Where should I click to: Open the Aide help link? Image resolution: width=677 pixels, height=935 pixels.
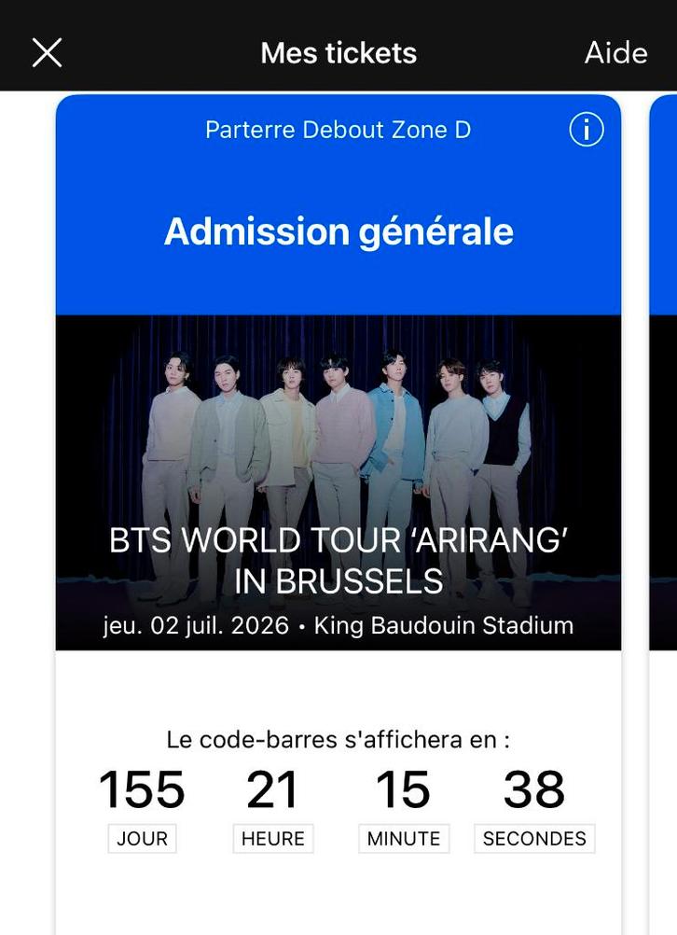point(615,52)
